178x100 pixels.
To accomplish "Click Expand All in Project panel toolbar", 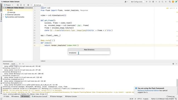I will click(21, 5).
